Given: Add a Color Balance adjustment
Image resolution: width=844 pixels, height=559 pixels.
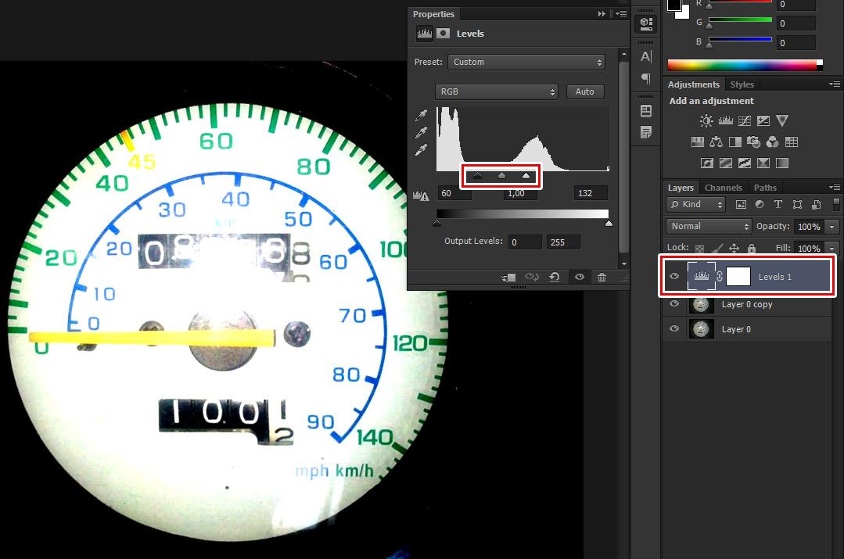Looking at the screenshot, I should tap(716, 142).
